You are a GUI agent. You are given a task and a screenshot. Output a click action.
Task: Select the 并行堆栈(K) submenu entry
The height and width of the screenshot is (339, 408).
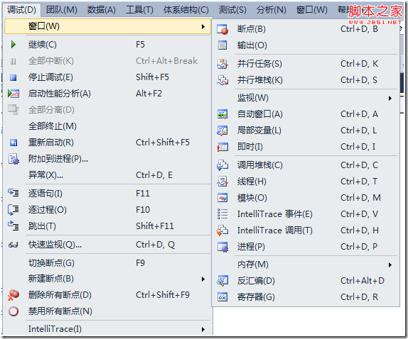[x=306, y=80]
